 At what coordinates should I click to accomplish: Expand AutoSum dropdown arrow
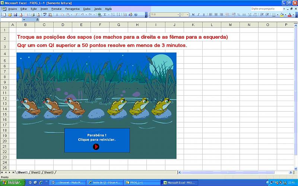109,15
